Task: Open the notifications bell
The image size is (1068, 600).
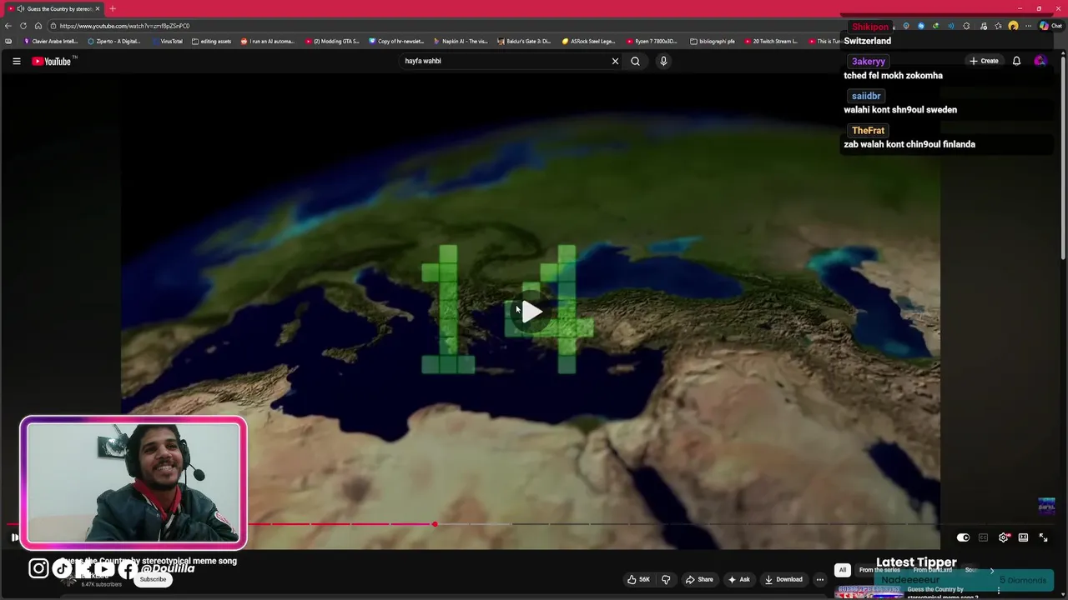Action: [1016, 61]
